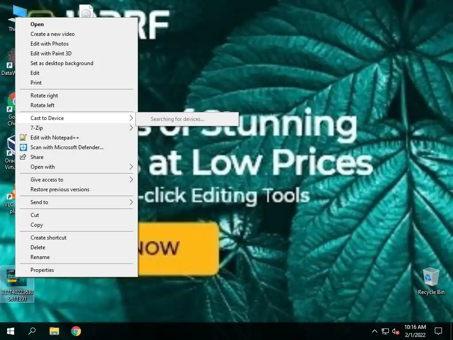The width and height of the screenshot is (453, 340).
Task: Choose Print from the context menu
Action: pyautogui.click(x=77, y=83)
